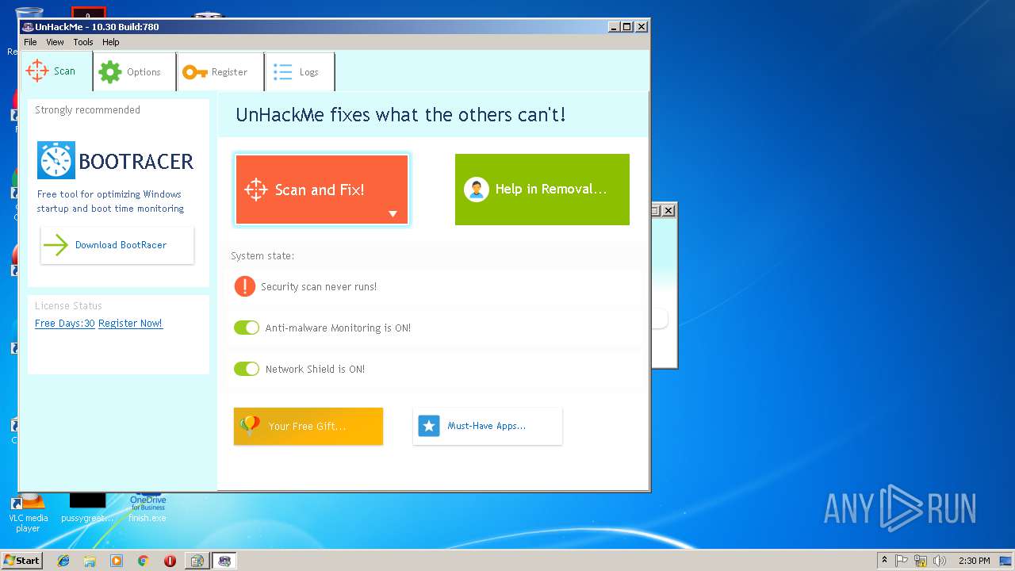Screen dimensions: 1015x571
Task: Click the finish.exe desktop icon
Action: 147,508
